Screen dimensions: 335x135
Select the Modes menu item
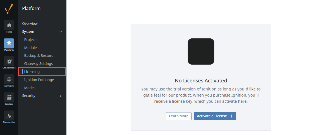click(x=30, y=88)
